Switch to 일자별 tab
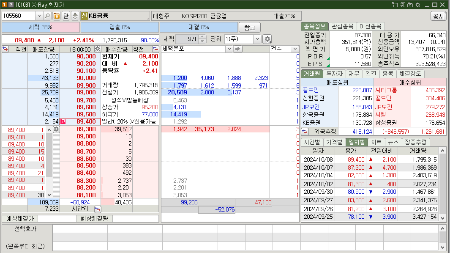This screenshot has width=450, height=253. tap(357, 142)
